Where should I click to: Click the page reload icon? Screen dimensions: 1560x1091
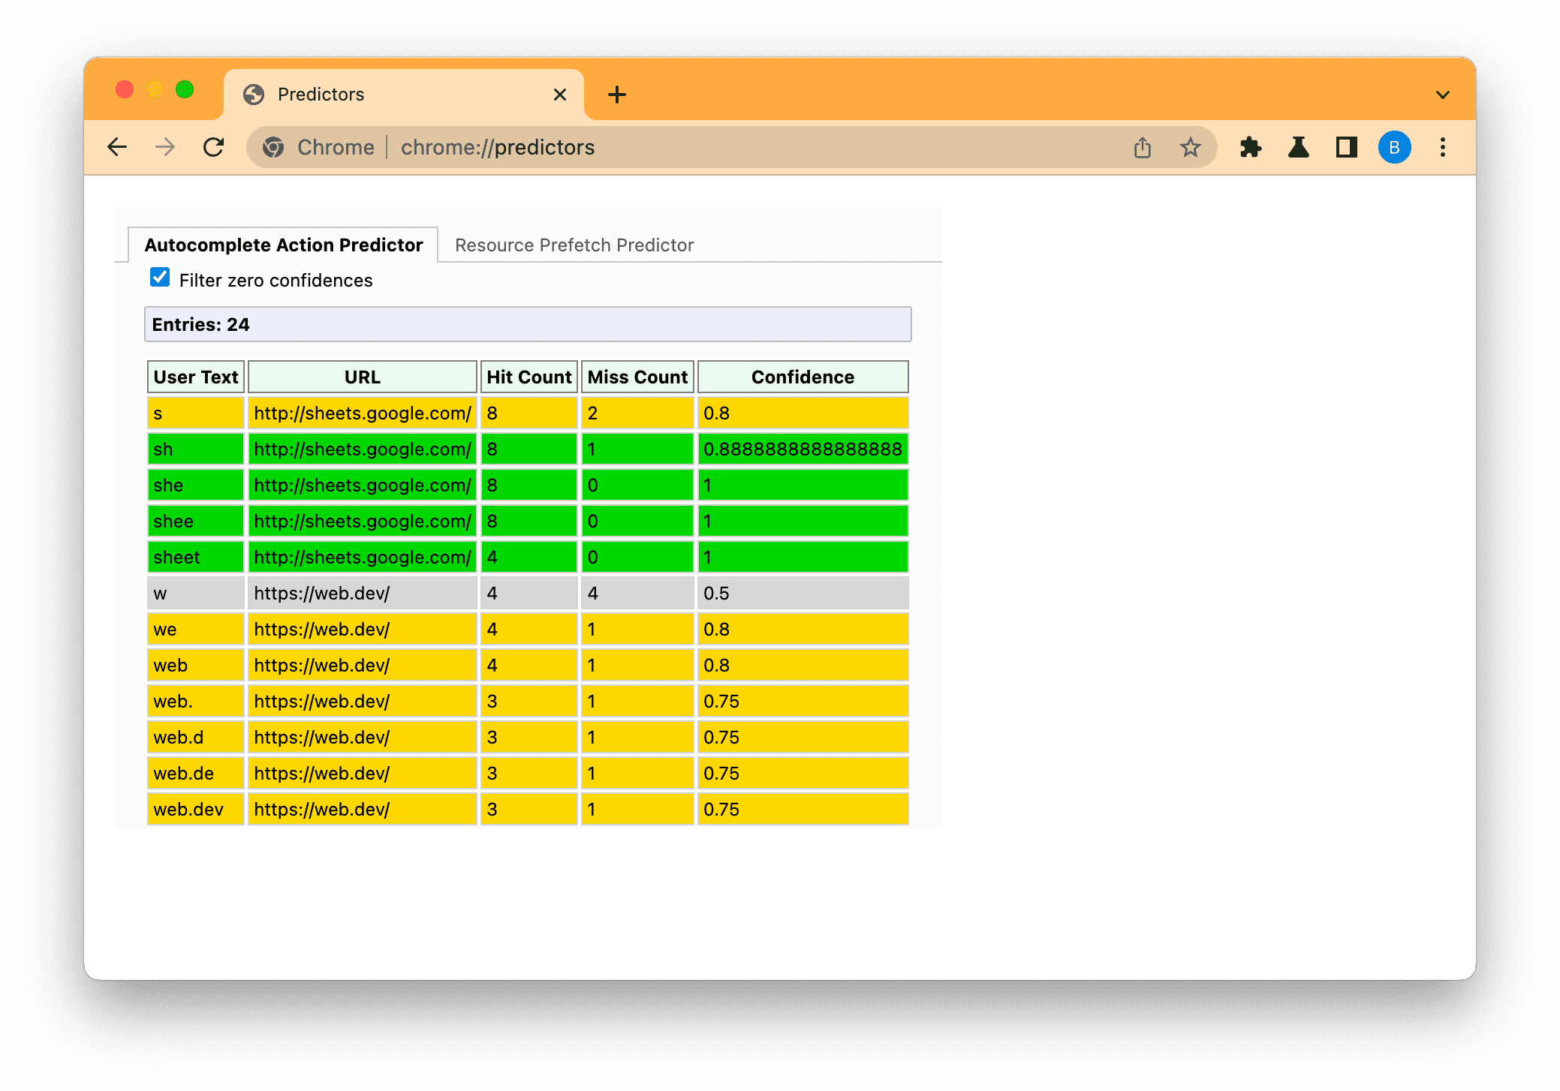[213, 148]
